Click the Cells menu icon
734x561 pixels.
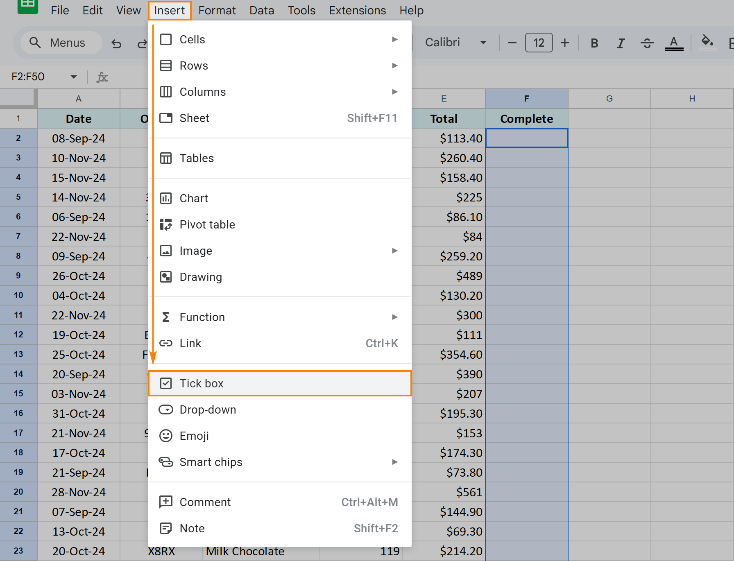166,39
